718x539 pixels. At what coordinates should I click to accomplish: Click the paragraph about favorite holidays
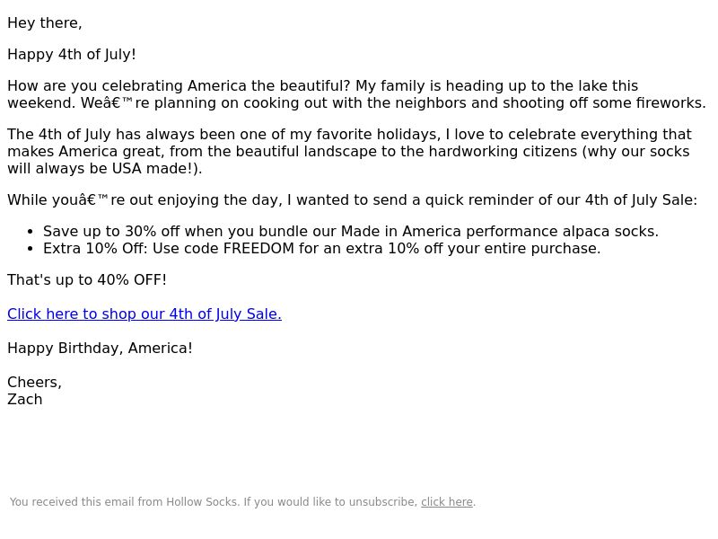point(349,151)
